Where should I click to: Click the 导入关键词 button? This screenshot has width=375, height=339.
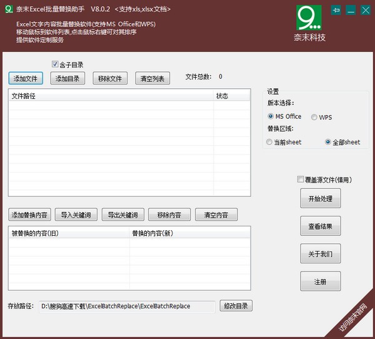tap(76, 215)
